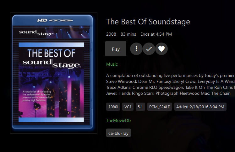The height and width of the screenshot is (152, 235).
Task: Click the Ends at 4:54 PM text
Action: pyautogui.click(x=156, y=34)
